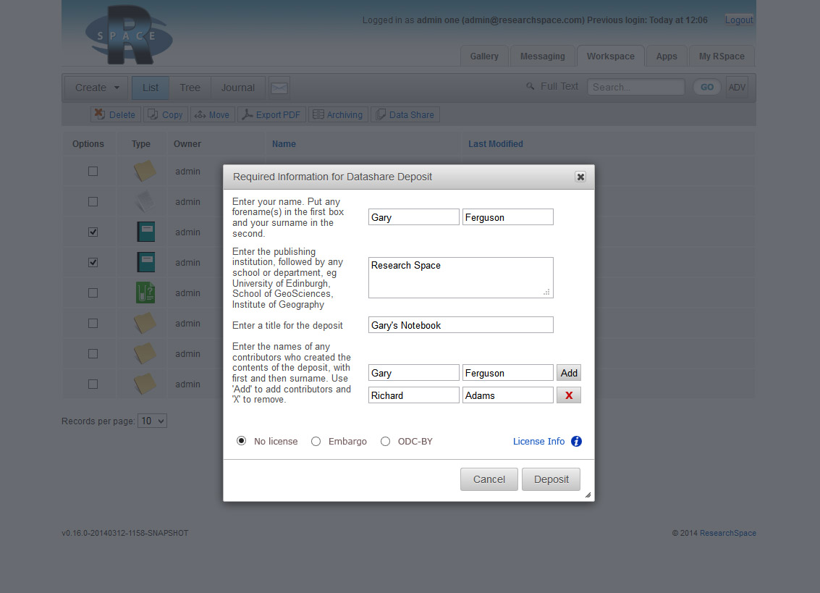This screenshot has width=820, height=593.
Task: Remove contributor Richard Adams with red X
Action: (568, 395)
